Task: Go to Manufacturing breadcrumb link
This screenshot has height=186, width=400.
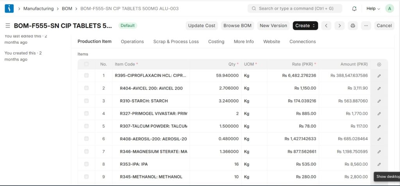Action: pos(39,9)
